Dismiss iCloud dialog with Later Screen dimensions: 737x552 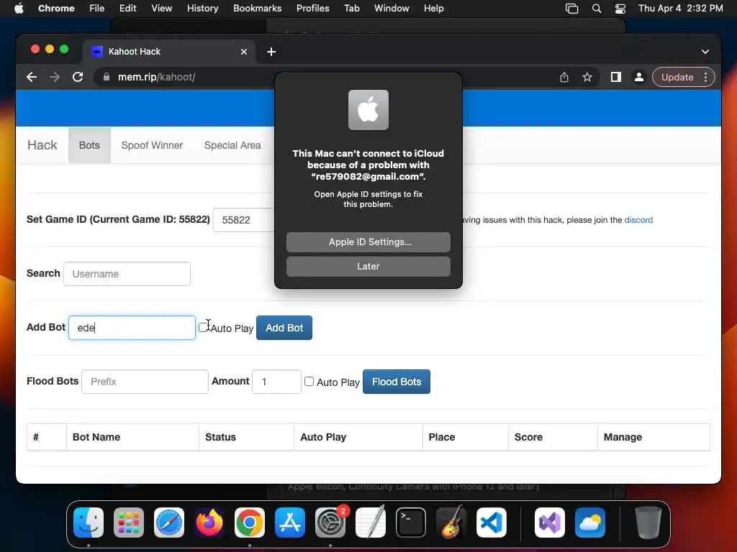[x=368, y=266]
